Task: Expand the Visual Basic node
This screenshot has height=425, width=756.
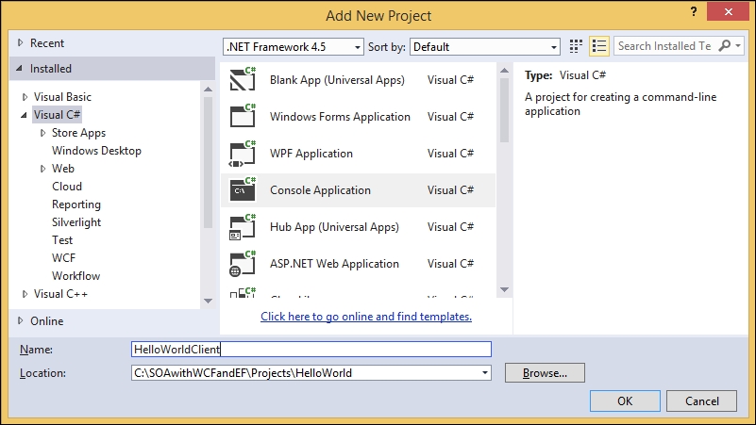Action: (x=25, y=97)
